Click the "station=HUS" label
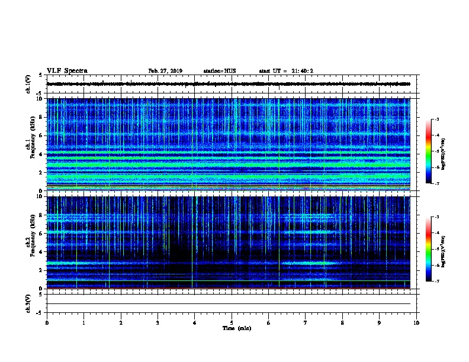The width and height of the screenshot is (469, 362). [220, 71]
